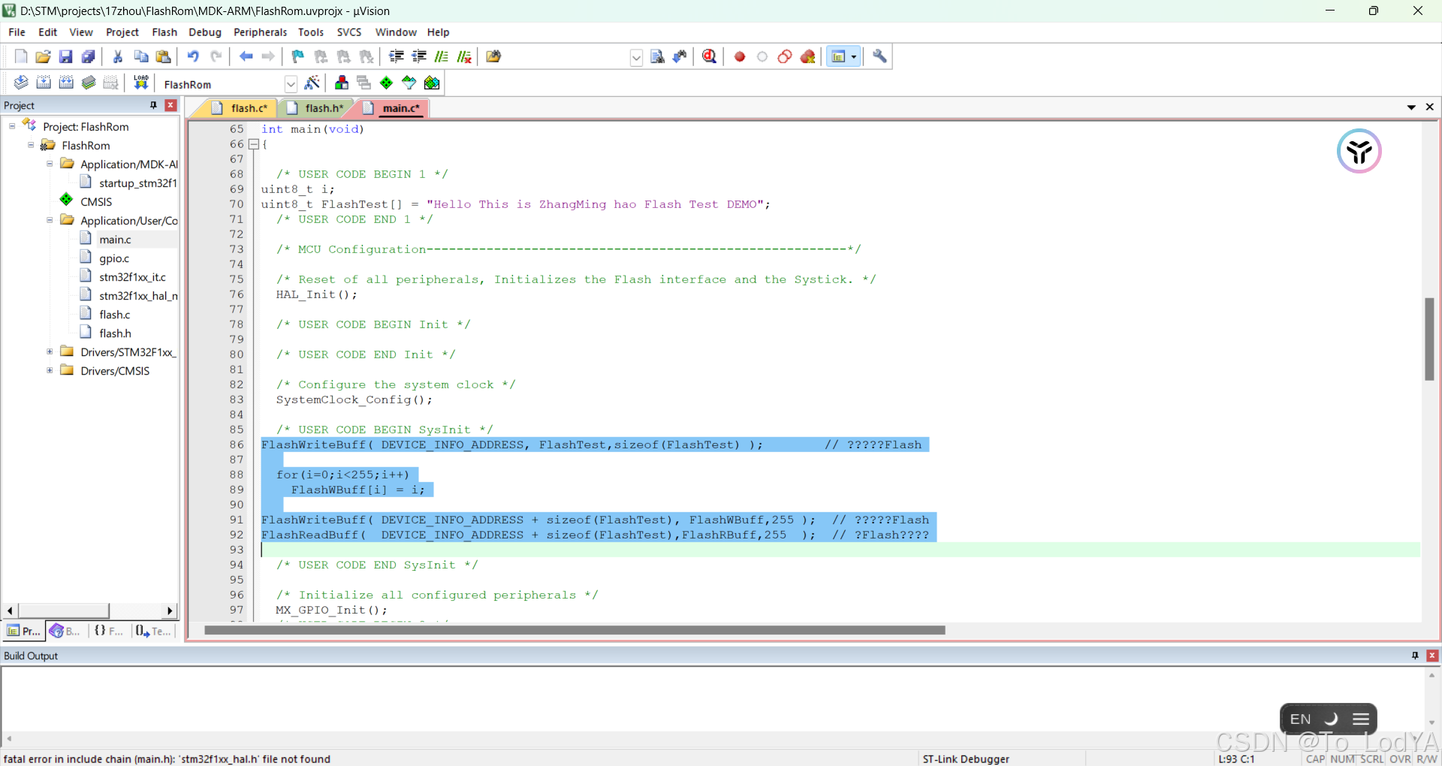Open the window layout dropdown arrow

pyautogui.click(x=854, y=56)
